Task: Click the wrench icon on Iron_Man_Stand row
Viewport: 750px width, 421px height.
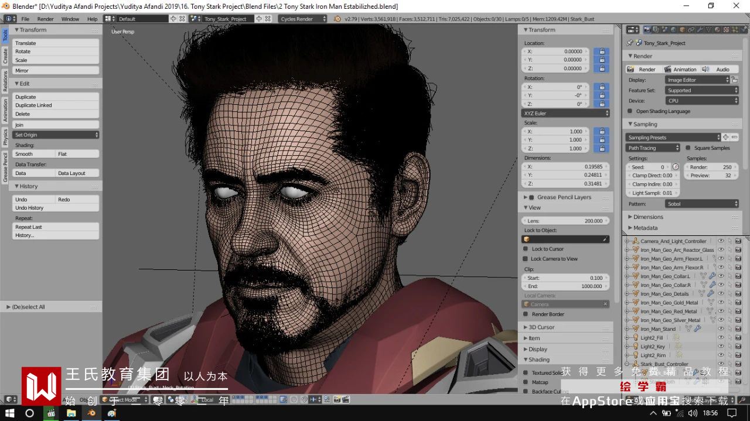Action: (x=697, y=329)
